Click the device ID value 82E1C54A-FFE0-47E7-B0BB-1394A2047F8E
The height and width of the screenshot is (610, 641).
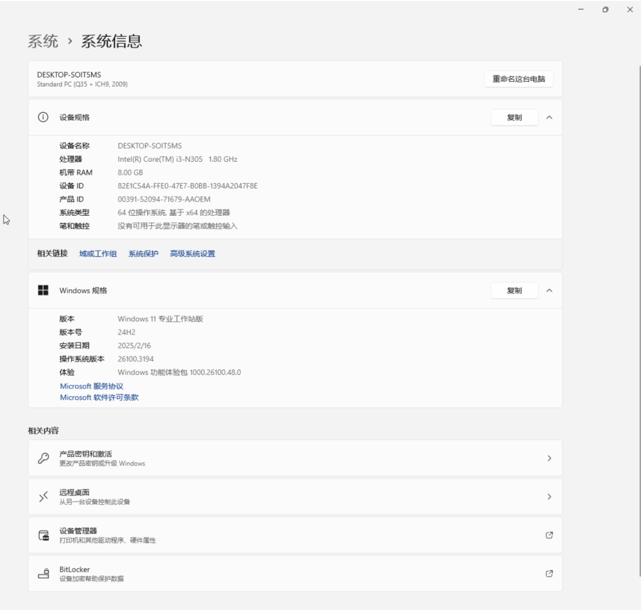point(188,186)
